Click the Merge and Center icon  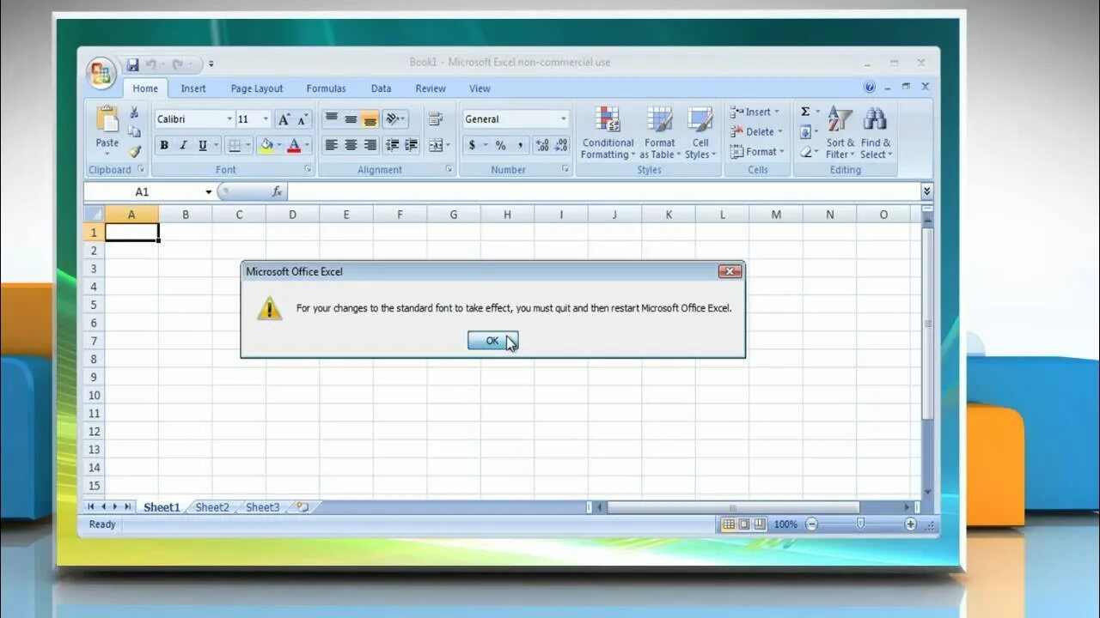pos(435,145)
